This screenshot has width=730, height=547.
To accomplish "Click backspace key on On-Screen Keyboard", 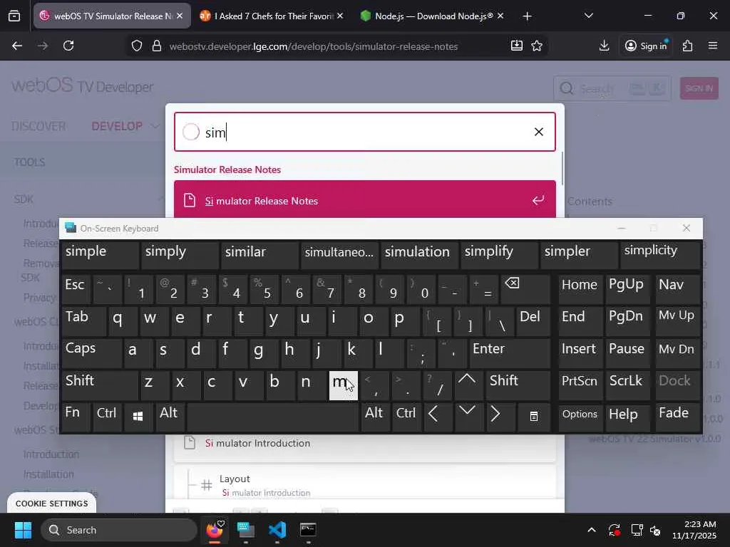I will [x=525, y=289].
